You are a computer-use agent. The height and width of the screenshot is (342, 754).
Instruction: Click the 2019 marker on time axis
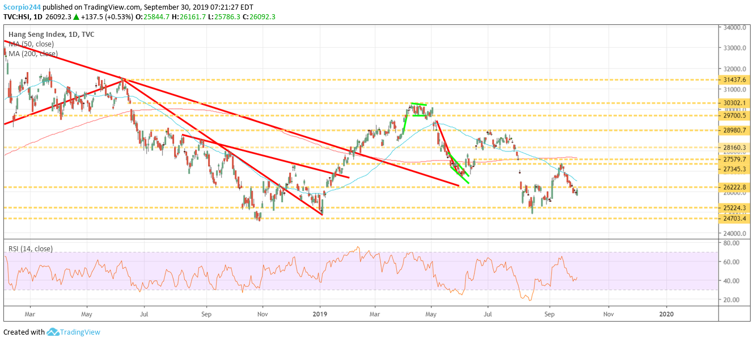[320, 313]
